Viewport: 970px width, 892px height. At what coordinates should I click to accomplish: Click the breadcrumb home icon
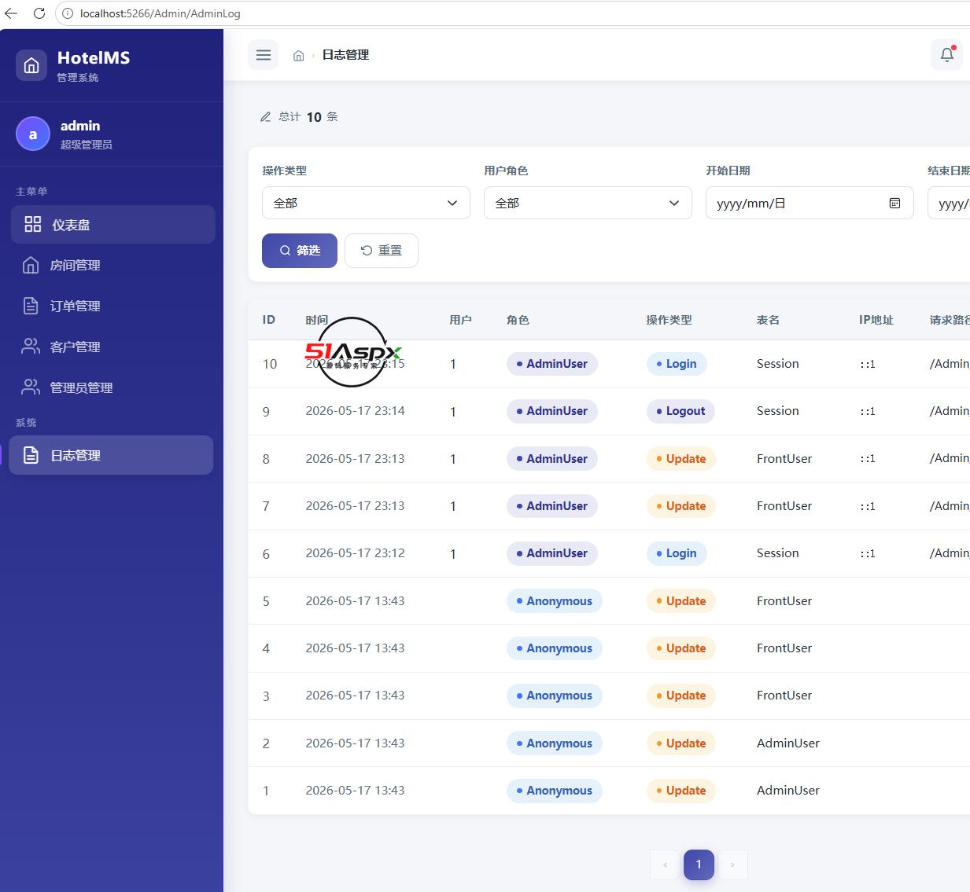pyautogui.click(x=299, y=56)
